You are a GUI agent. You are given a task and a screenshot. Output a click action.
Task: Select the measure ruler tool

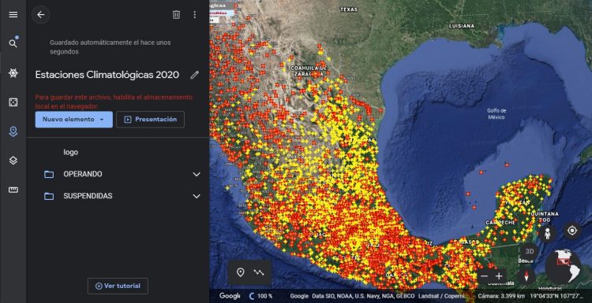point(13,190)
